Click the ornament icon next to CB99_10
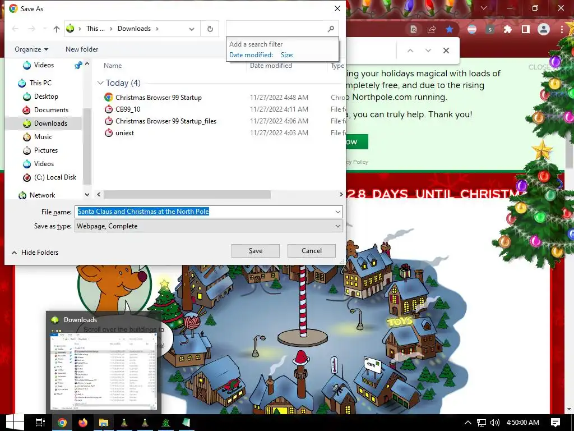The image size is (574, 431). pos(108,109)
